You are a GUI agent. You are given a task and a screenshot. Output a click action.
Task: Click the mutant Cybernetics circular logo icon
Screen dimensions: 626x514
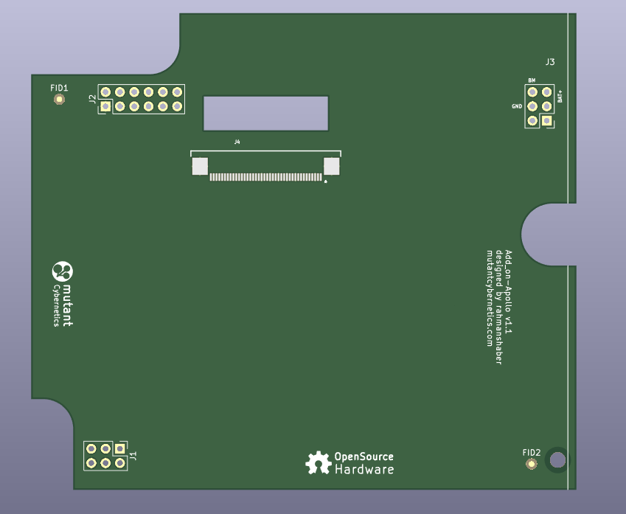point(62,272)
